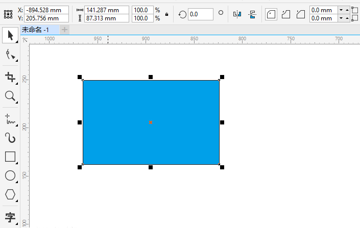Open the Zoom tool flyout arrow
Image resolution: width=360 pixels, height=228 pixels.
(x=16, y=103)
